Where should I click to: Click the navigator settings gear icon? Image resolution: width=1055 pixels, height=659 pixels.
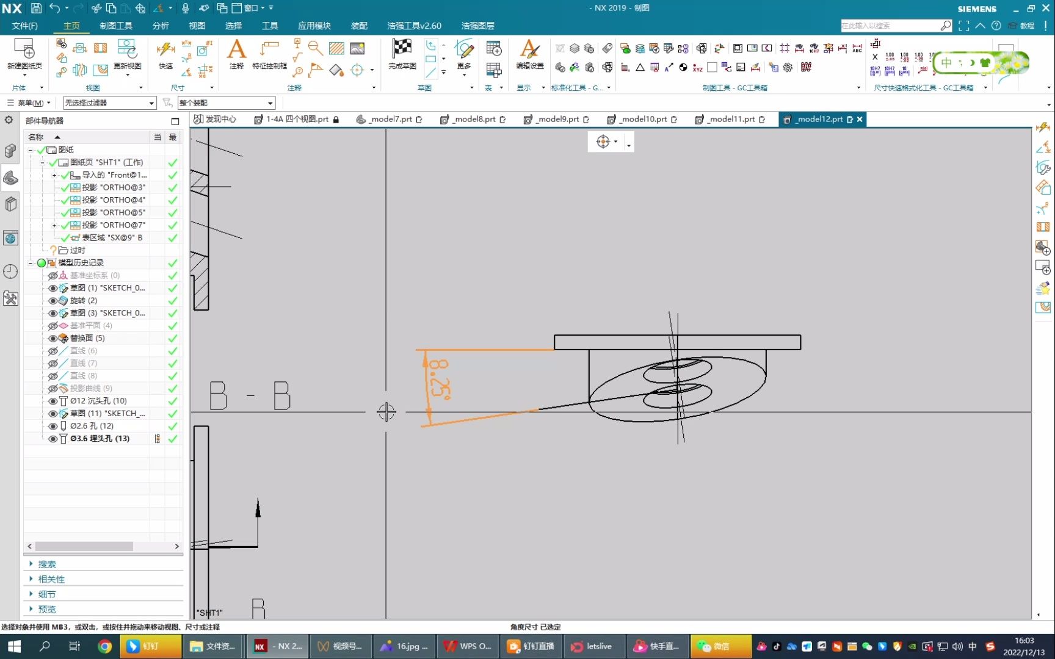click(9, 120)
